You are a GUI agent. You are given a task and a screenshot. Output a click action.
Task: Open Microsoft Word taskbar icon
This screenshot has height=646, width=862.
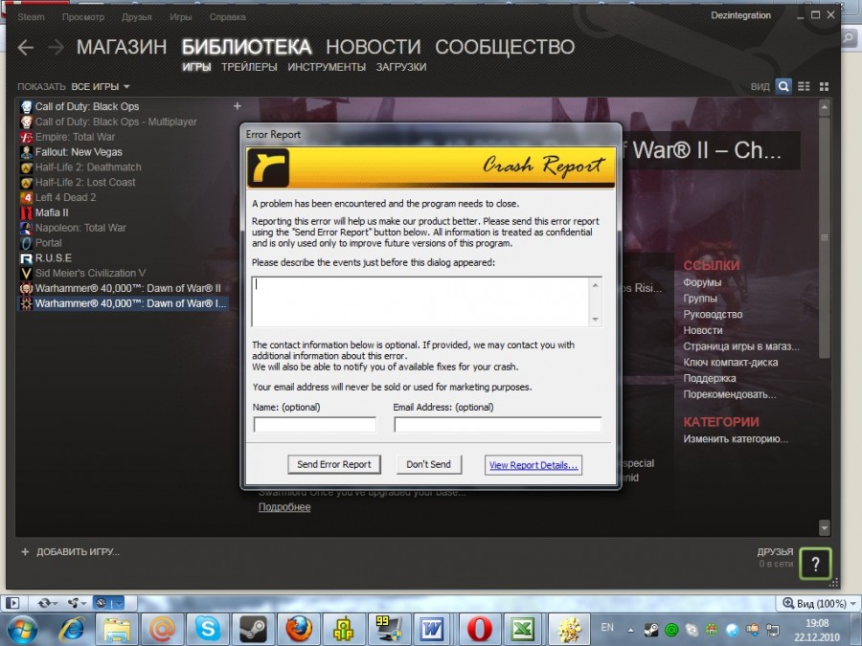(433, 630)
